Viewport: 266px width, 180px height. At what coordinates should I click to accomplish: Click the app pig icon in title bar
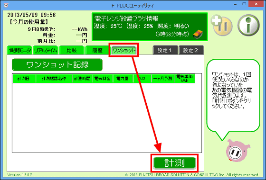[6, 5]
